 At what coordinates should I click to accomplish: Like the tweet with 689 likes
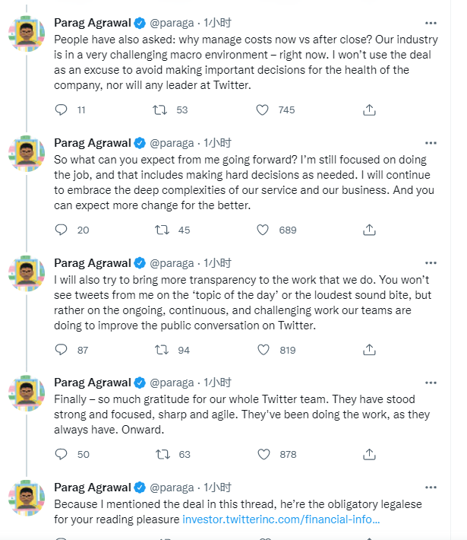pyautogui.click(x=263, y=230)
